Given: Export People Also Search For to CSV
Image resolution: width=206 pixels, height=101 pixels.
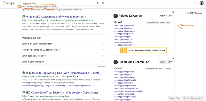Looking at the screenshot, I should pos(166,62).
